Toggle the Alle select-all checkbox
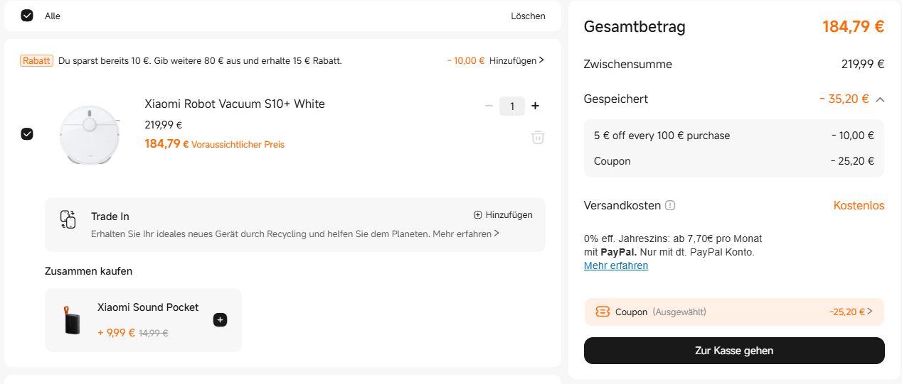This screenshot has width=902, height=384. point(27,16)
